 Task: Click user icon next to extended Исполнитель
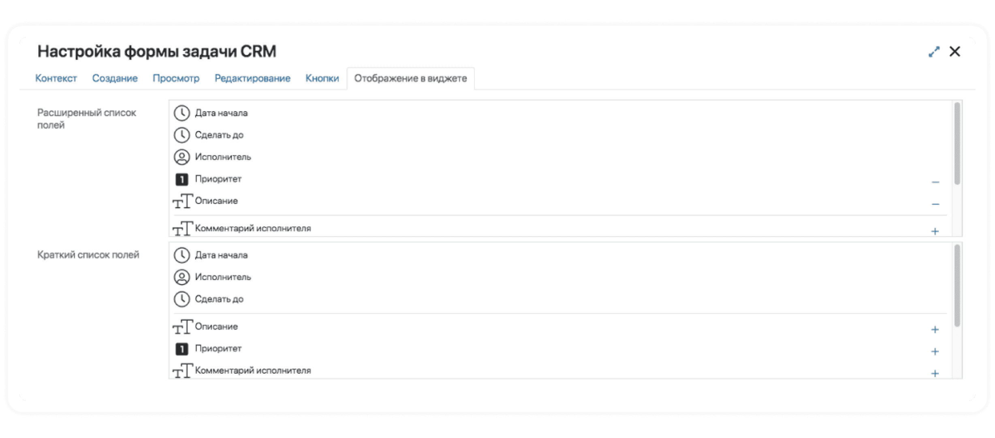pos(181,157)
